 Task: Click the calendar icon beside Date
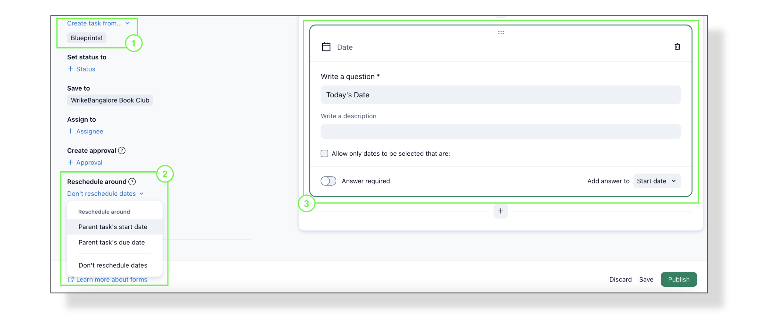point(326,47)
